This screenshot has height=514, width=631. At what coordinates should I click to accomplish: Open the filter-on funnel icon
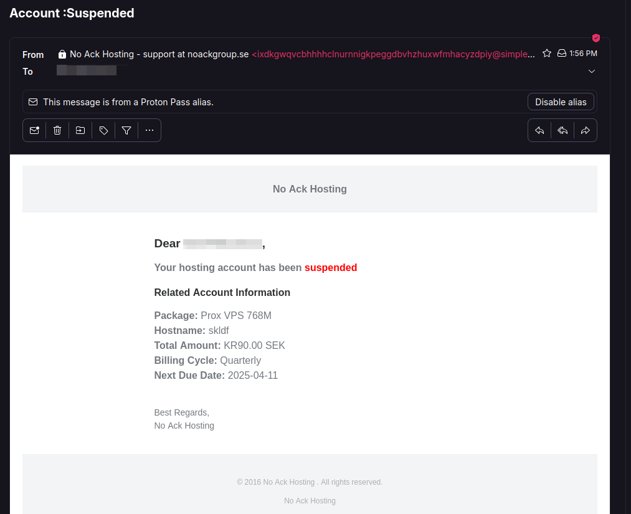tap(126, 130)
